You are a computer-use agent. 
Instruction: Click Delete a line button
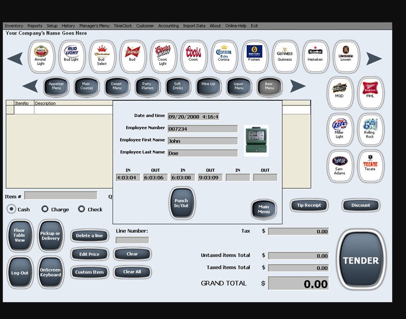[x=90, y=236]
